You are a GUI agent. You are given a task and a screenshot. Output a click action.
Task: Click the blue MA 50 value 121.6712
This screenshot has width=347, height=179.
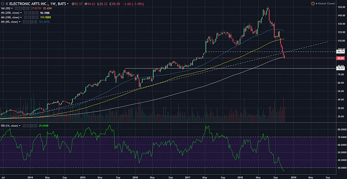click(44, 22)
